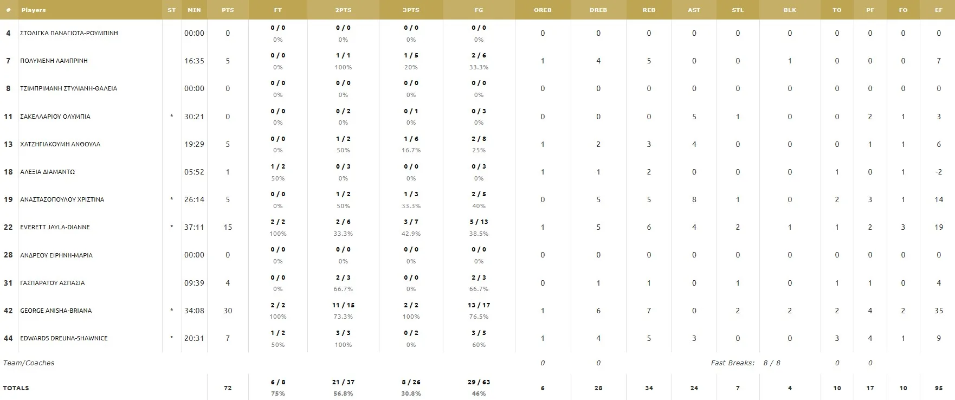955x400 pixels.
Task: Select the 2PTS column header
Action: (343, 10)
